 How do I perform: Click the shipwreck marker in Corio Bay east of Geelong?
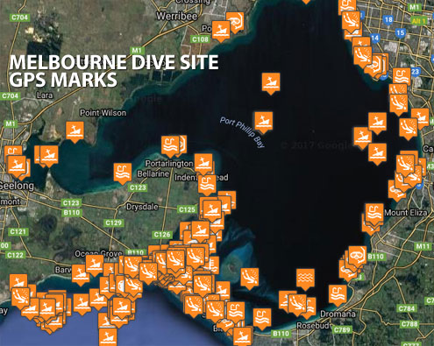[x=49, y=155]
